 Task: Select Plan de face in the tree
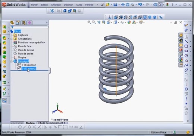25,46
